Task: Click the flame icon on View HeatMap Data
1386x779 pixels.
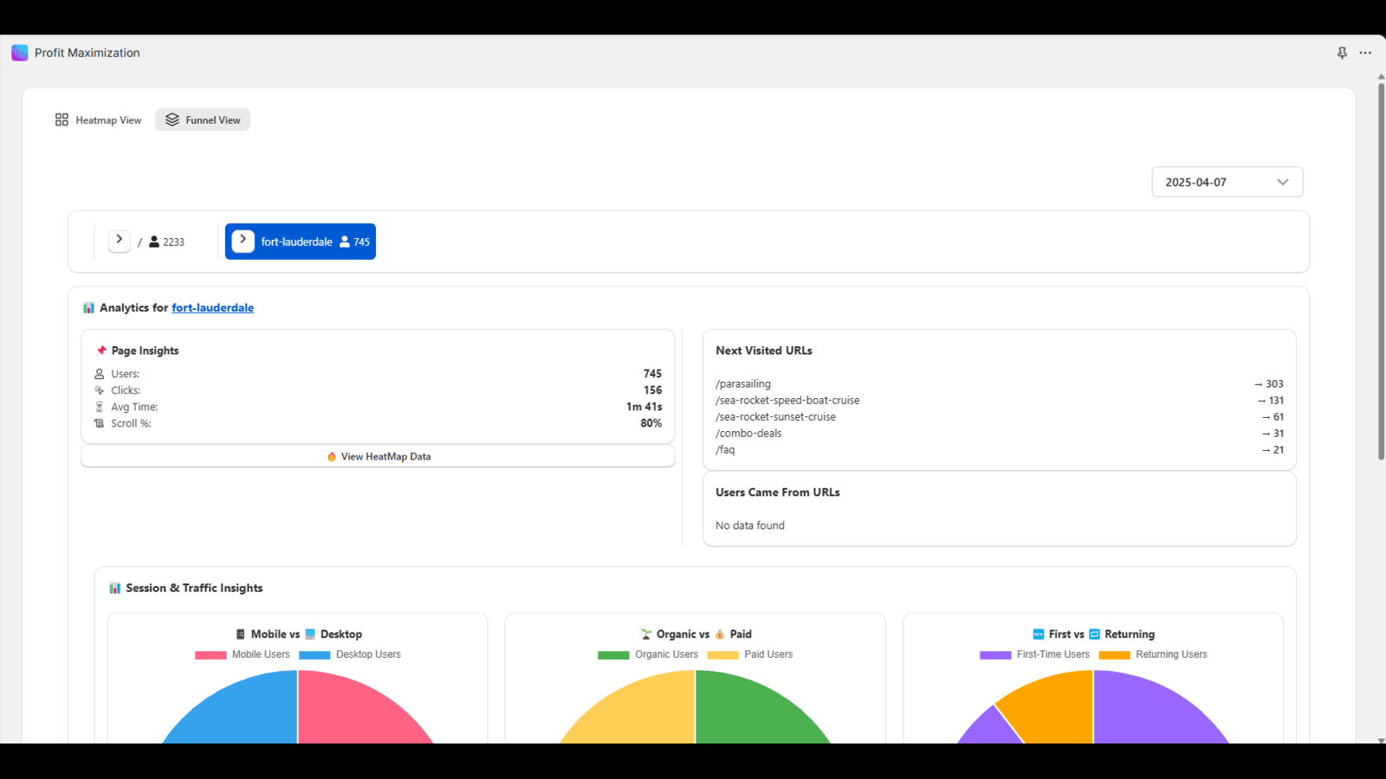Action: coord(332,457)
